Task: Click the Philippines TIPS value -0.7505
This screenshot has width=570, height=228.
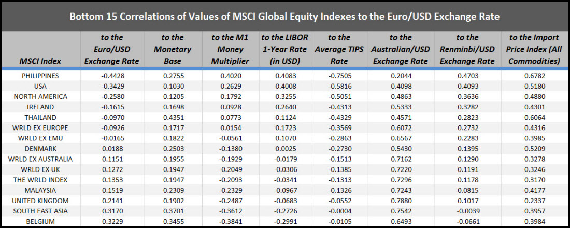Action: (341, 76)
